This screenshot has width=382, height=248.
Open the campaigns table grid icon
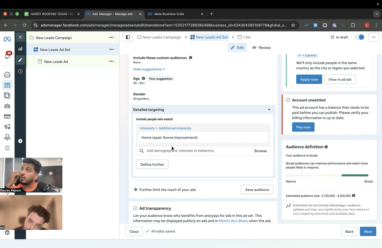pos(7,85)
